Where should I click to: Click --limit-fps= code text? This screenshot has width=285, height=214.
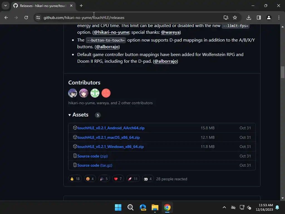[235, 26]
